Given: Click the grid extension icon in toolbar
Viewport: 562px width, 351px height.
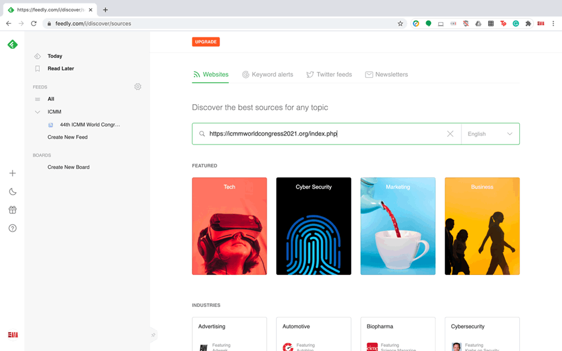Looking at the screenshot, I should pos(491,24).
